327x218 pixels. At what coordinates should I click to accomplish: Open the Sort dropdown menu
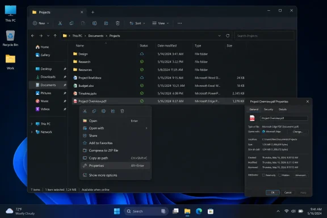pos(137,23)
